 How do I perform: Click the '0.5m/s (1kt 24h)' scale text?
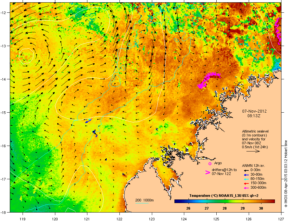tap(255, 147)
